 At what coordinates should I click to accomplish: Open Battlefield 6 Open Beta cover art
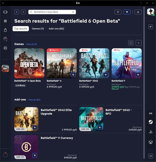[29, 63]
